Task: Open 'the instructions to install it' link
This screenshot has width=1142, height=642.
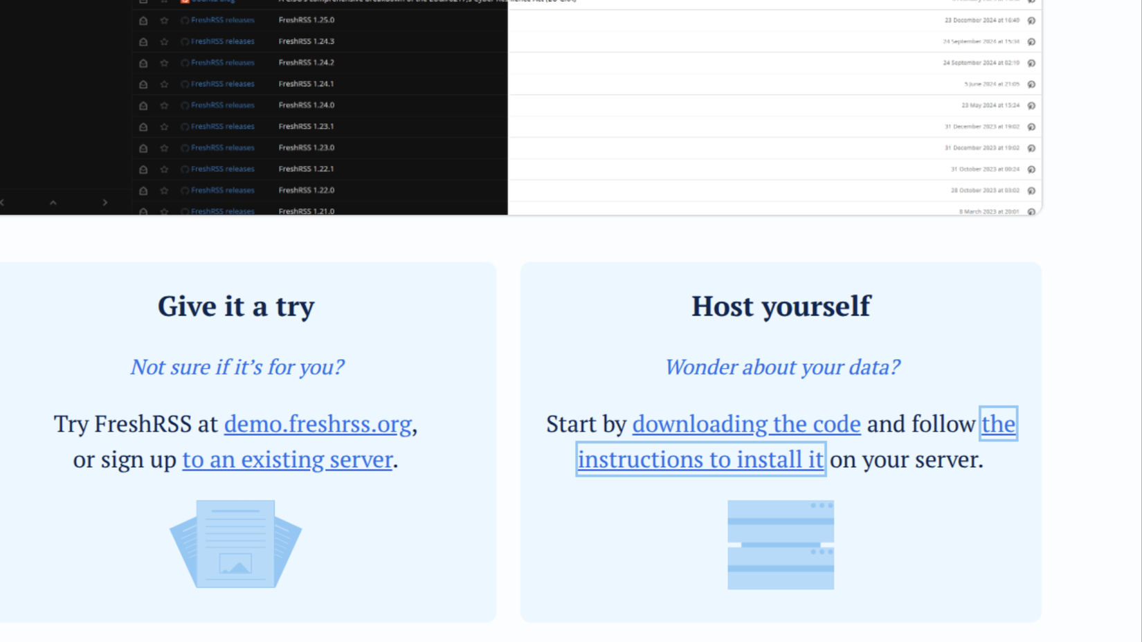Action: 700,459
